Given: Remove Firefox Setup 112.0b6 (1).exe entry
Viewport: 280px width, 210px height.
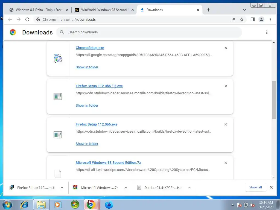Looking at the screenshot, I should tap(226, 86).
